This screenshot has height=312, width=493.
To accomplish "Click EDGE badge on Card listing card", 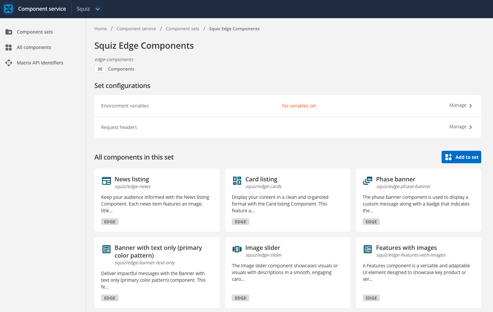I will tap(240, 222).
